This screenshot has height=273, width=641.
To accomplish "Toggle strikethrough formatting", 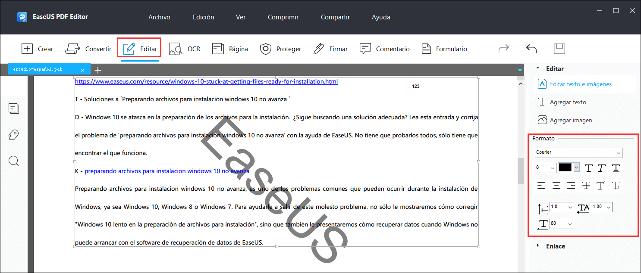I will coord(586,186).
